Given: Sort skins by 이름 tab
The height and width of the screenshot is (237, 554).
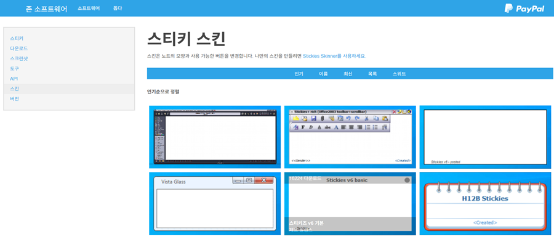Looking at the screenshot, I should [x=323, y=74].
